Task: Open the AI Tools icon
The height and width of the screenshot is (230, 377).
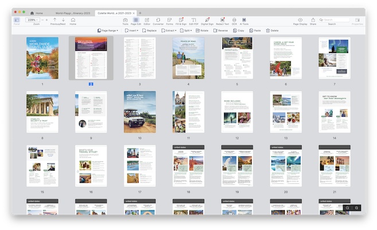Action: coord(244,20)
